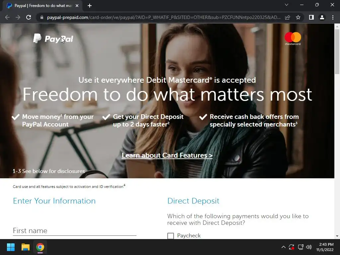The height and width of the screenshot is (255, 340).
Task: Open Learn about Card Features link
Action: [167, 155]
